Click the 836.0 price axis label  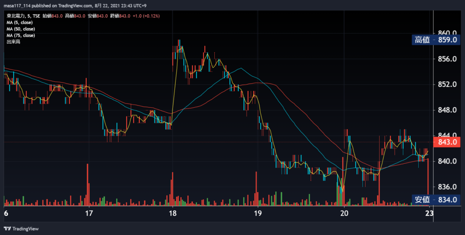[x=447, y=187]
